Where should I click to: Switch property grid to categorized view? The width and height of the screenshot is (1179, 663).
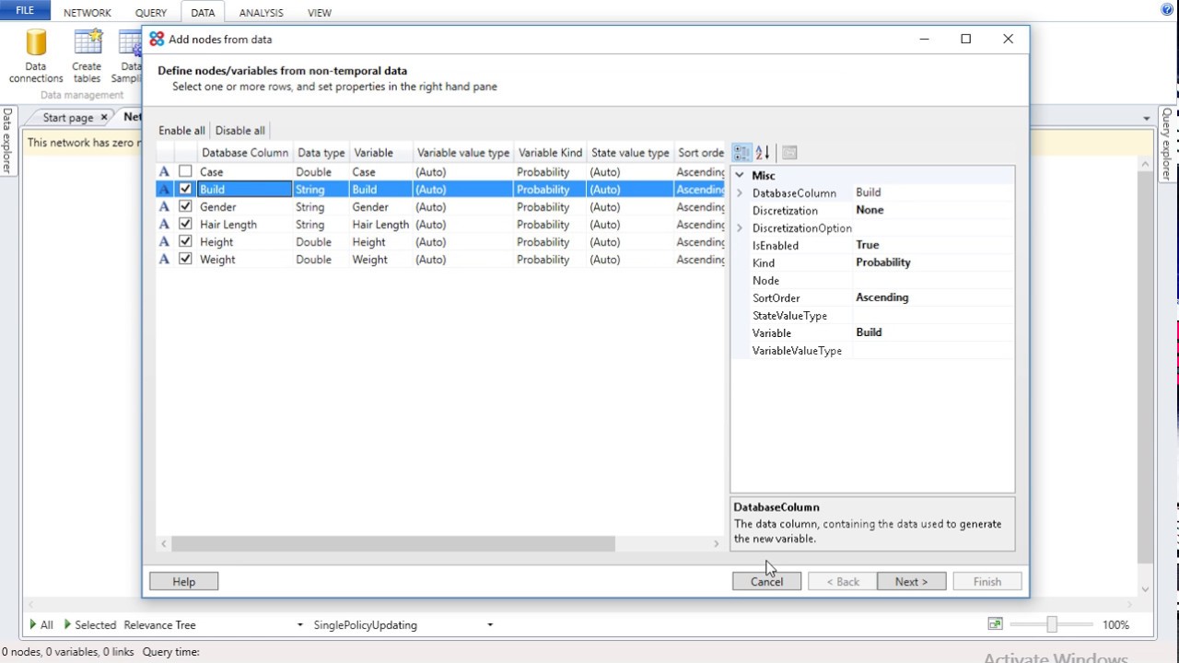741,153
